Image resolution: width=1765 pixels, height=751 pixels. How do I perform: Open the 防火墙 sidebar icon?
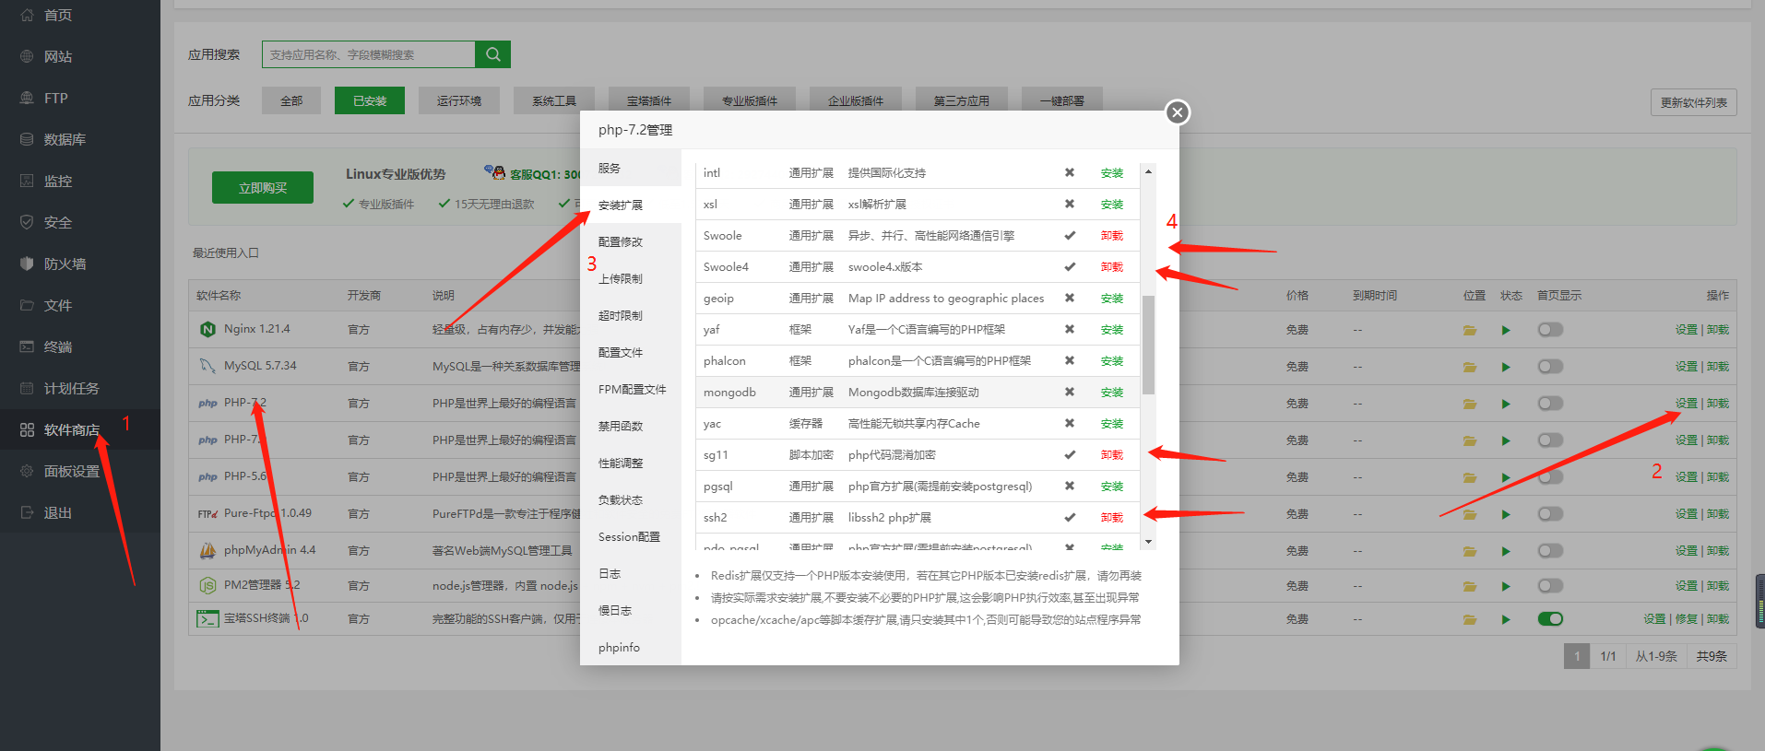pyautogui.click(x=27, y=264)
